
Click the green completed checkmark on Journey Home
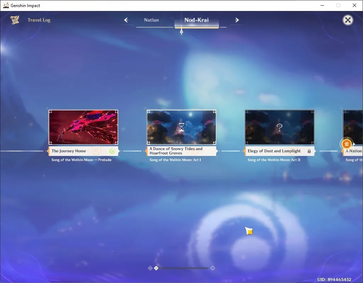112,151
